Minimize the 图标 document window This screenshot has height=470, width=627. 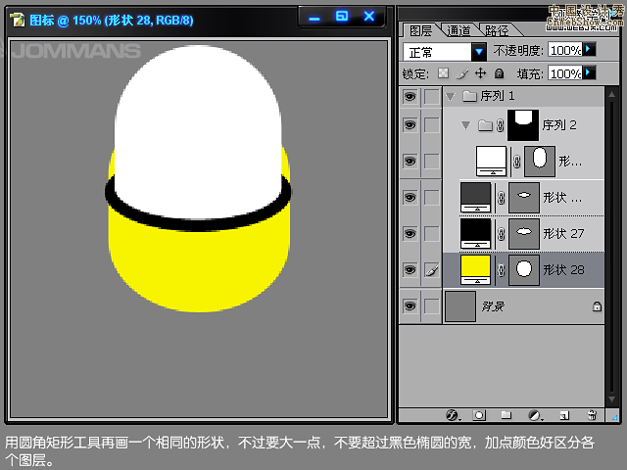(314, 18)
